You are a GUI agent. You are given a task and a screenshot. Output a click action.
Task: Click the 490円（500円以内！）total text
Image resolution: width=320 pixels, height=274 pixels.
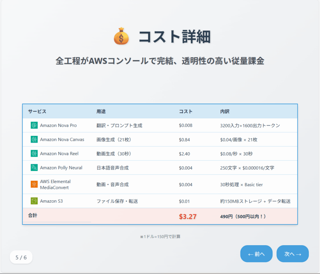243,216
